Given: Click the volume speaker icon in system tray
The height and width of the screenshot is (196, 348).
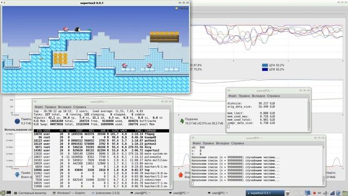Looking at the screenshot, I should coord(325,193).
